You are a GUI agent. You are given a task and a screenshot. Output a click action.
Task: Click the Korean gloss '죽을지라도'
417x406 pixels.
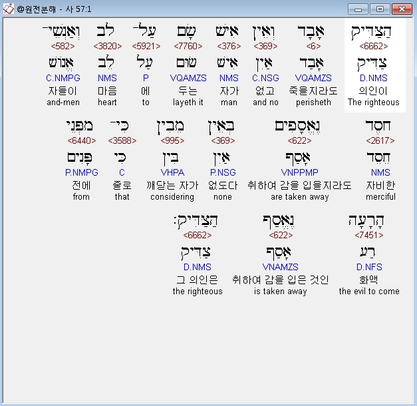click(313, 91)
